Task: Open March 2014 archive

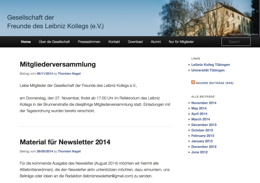Action: point(200,119)
